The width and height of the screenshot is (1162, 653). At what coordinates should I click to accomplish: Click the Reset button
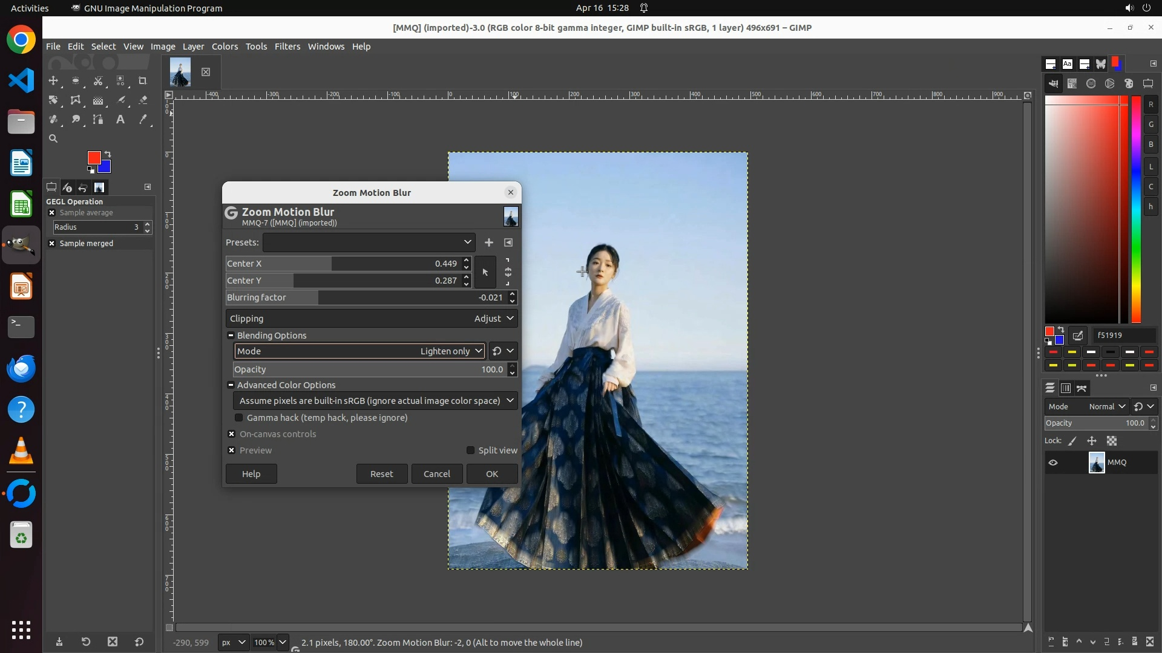(381, 474)
